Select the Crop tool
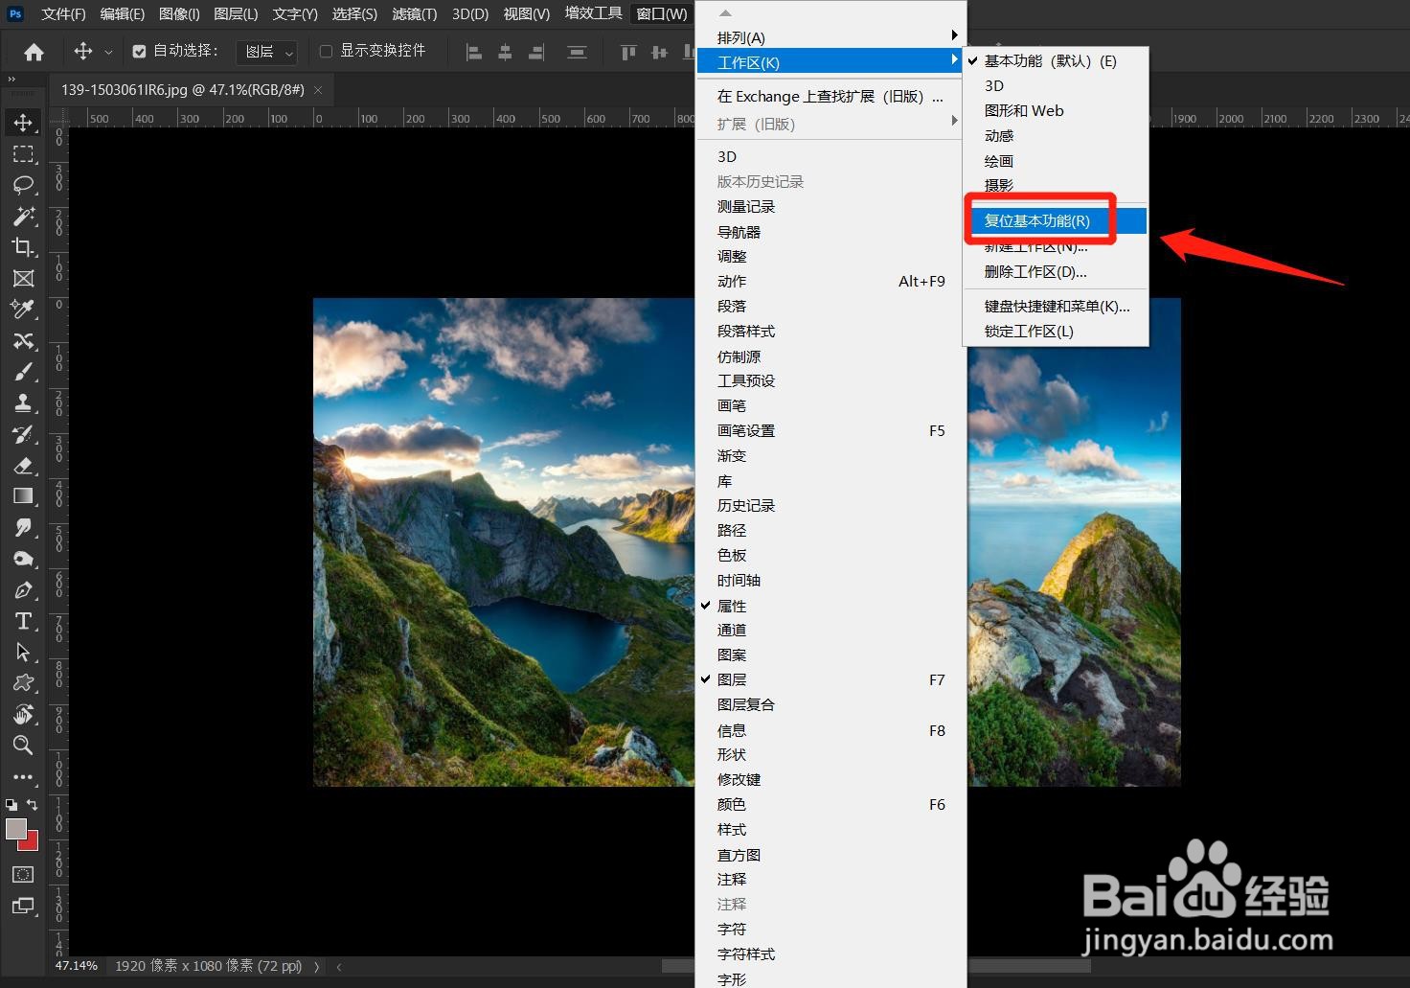The height and width of the screenshot is (988, 1410). (23, 247)
